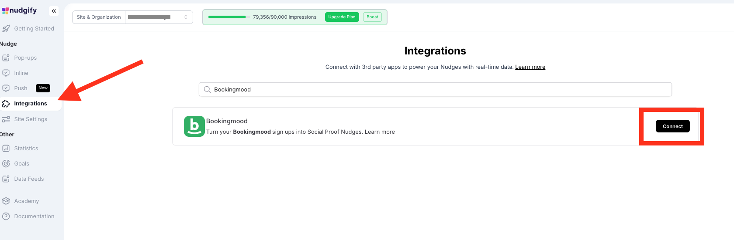Viewport: 734px width, 240px height.
Task: Click the Pop-ups sidebar icon
Action: pyautogui.click(x=6, y=58)
